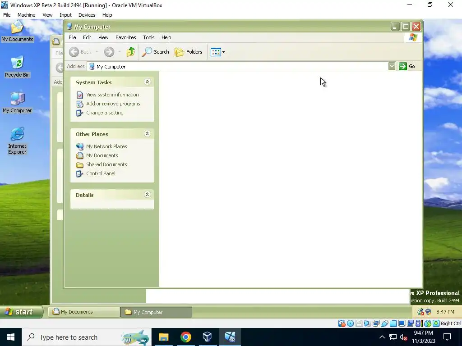Screen dimensions: 462x346
Task: Collapse the Details section
Action: [148, 194]
